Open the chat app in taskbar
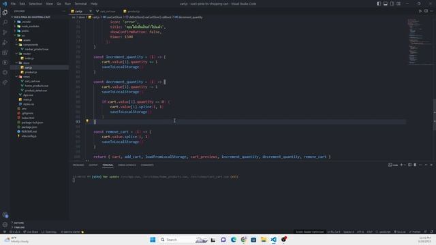This screenshot has height=245, width=436. 223,240
